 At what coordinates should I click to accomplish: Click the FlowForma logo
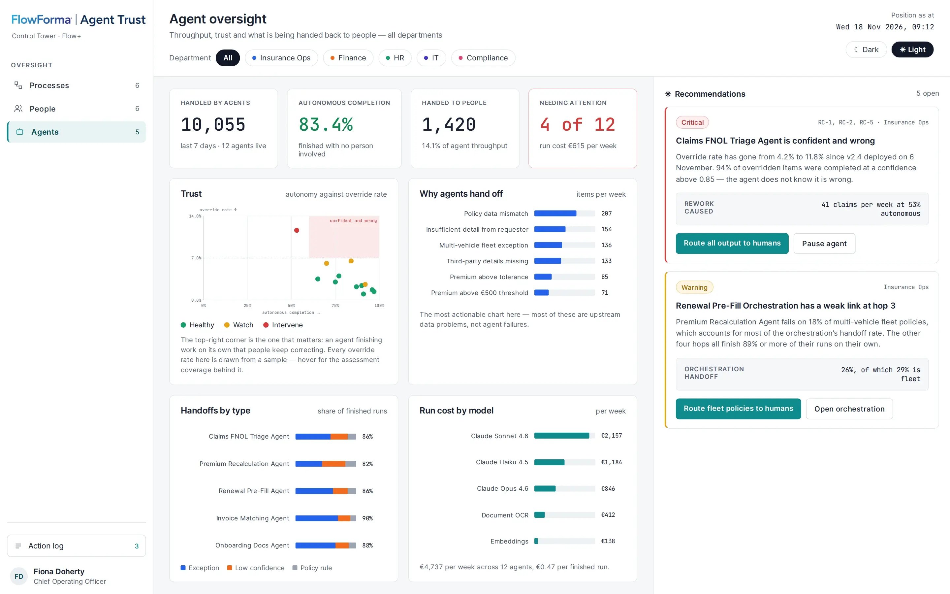pyautogui.click(x=42, y=20)
